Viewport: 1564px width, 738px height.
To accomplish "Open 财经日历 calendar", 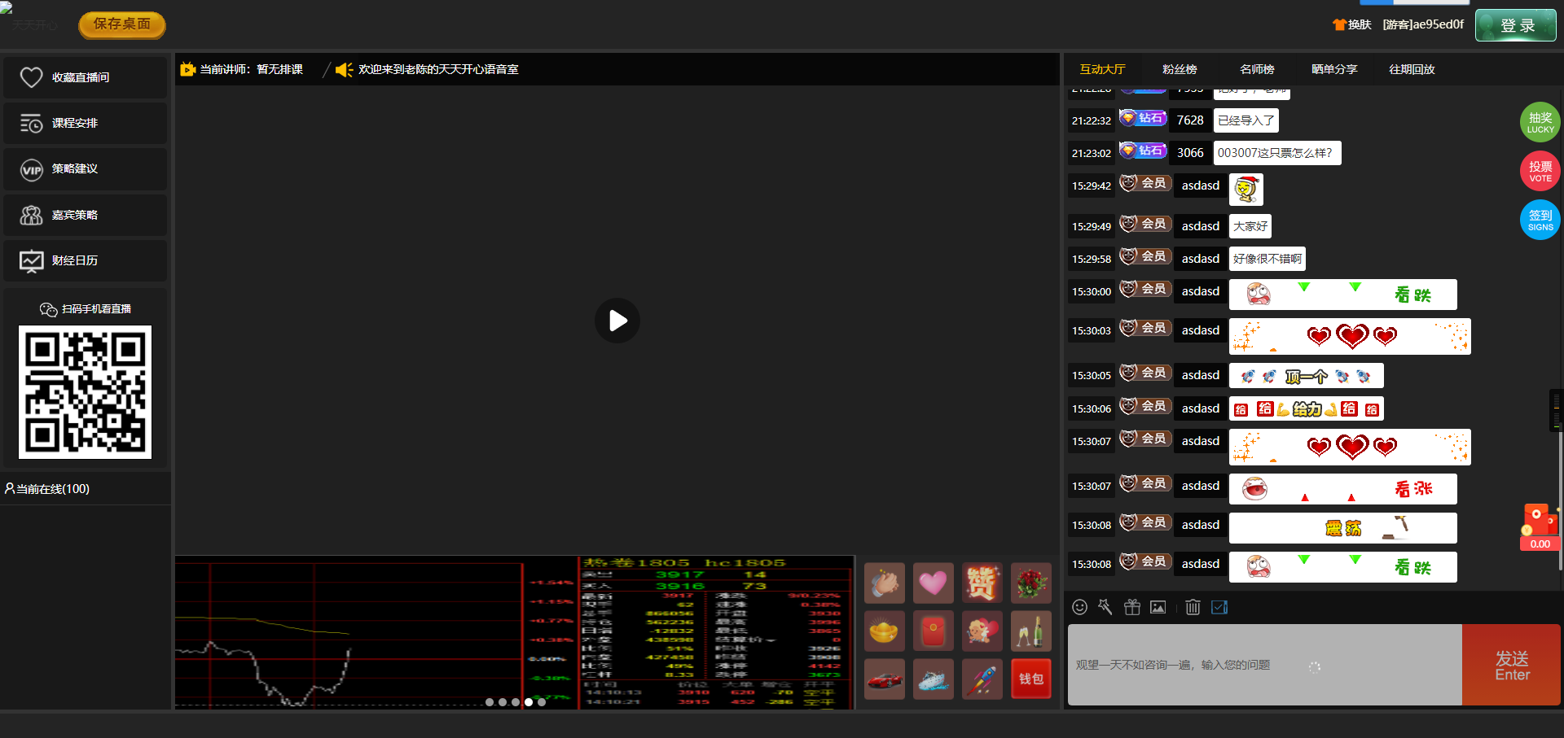I will [85, 260].
